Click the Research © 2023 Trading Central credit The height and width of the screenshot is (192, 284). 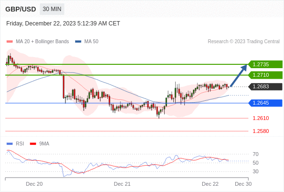point(244,42)
